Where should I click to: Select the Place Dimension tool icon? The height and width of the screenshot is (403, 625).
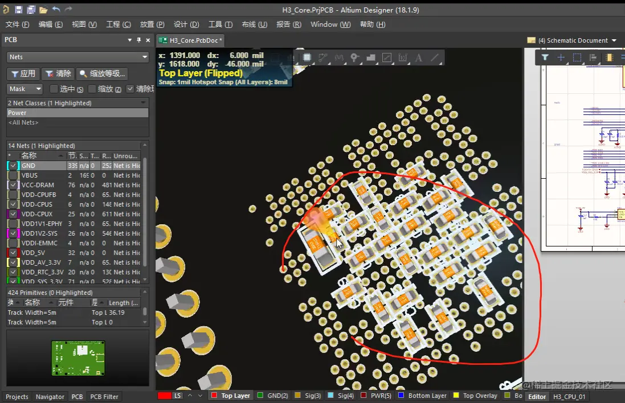[403, 57]
